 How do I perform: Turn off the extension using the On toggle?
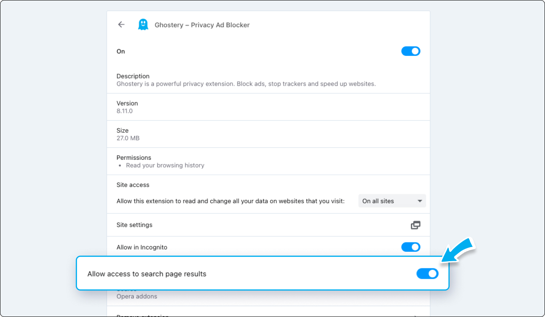click(x=410, y=51)
